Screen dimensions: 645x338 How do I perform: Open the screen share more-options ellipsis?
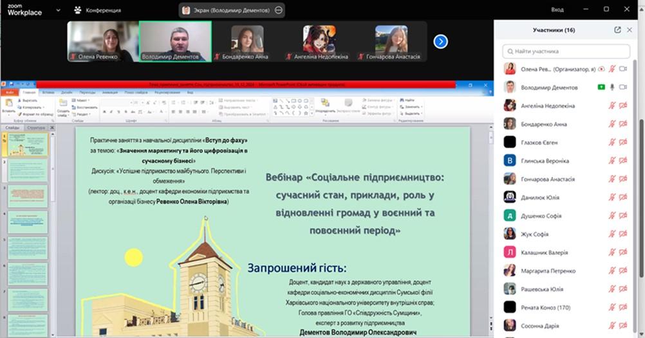[279, 10]
